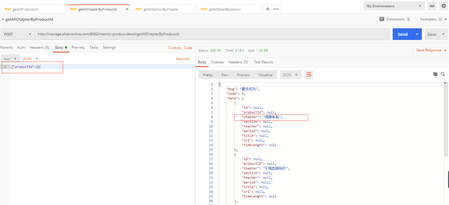Screen dimensions: 449x205
Task: Select the response Body tab
Action: click(x=202, y=62)
